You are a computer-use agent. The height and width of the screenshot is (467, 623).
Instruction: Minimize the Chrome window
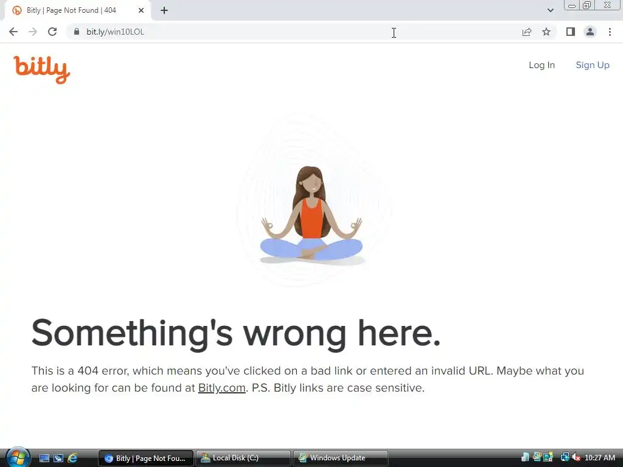(x=572, y=5)
